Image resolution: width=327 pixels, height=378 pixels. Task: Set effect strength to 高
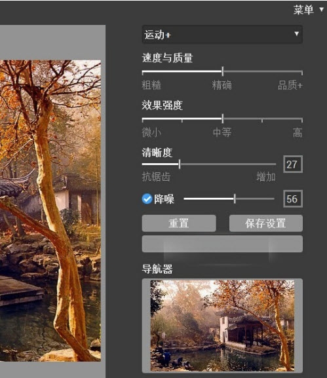click(298, 132)
